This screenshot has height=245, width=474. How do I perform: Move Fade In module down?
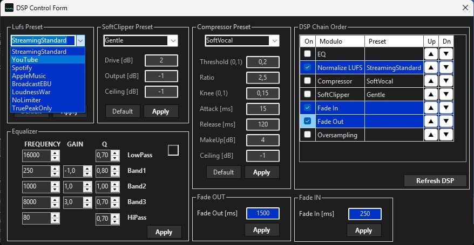click(446, 108)
